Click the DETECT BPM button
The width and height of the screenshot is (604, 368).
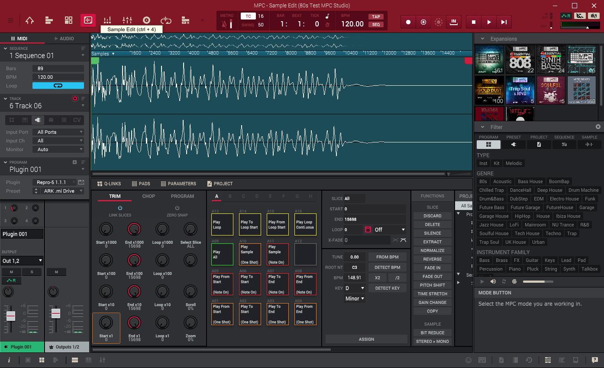tap(387, 267)
